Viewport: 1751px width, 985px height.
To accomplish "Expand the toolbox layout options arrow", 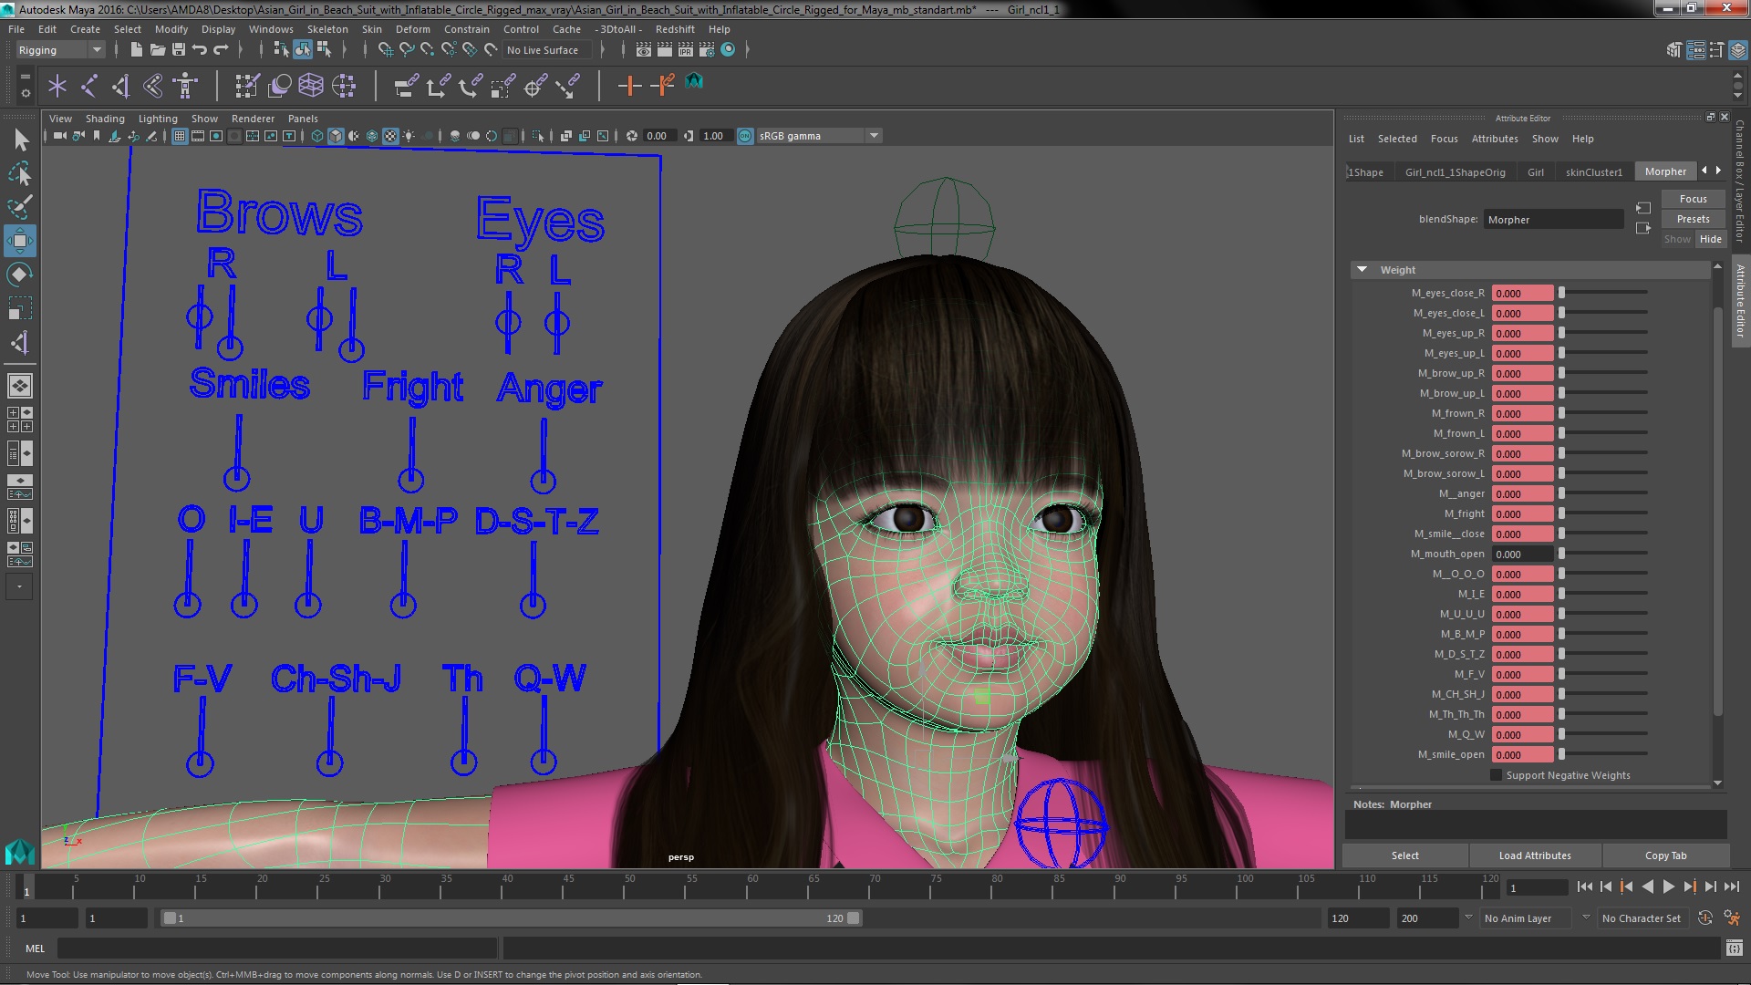I will pos(20,586).
